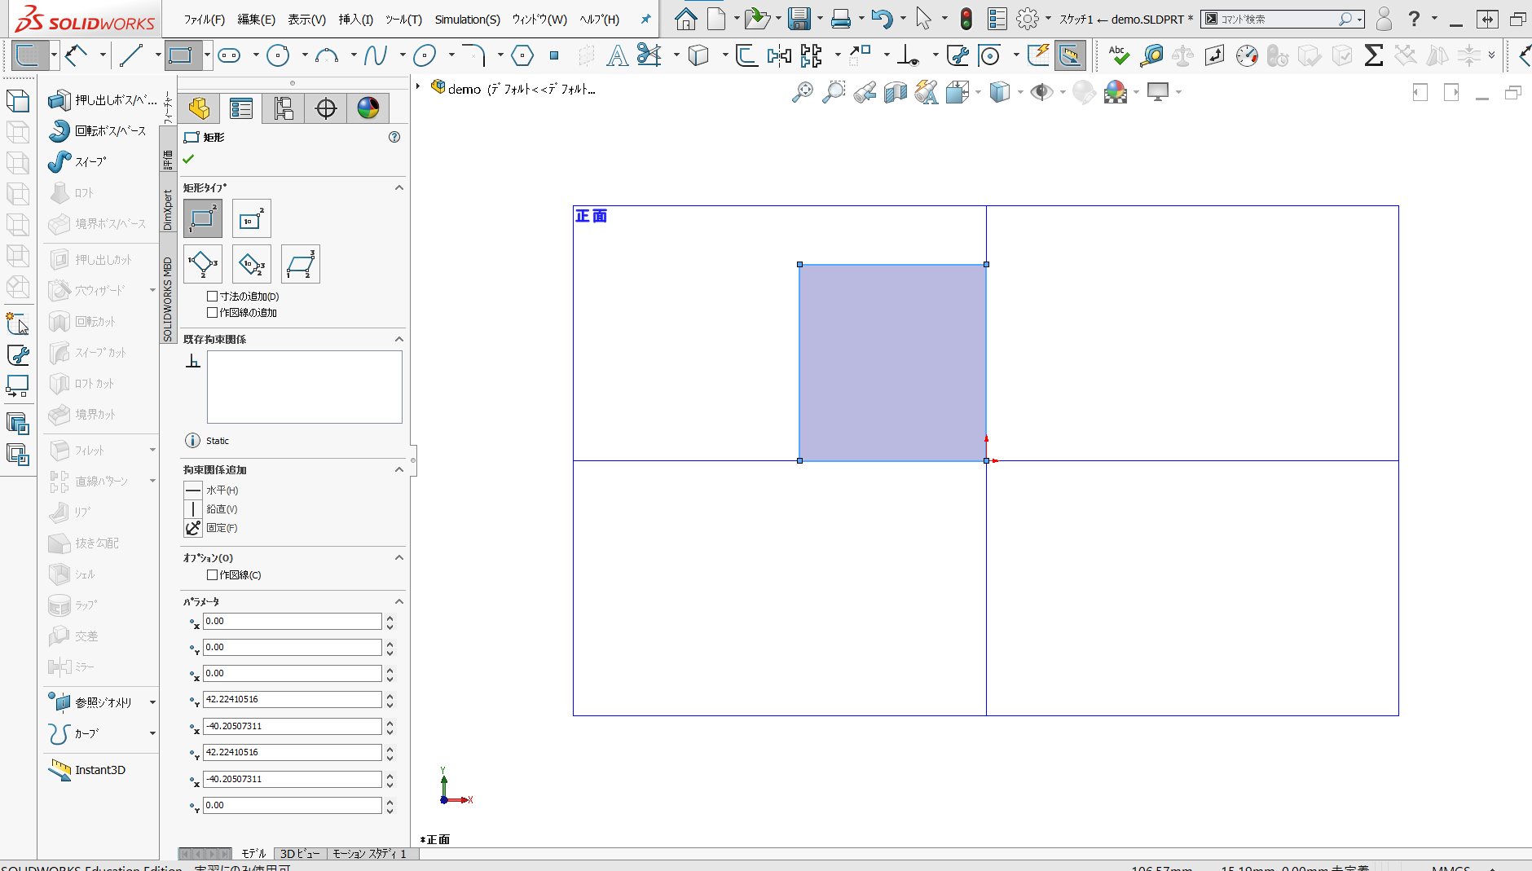Open the 挿入(I) menu
This screenshot has height=871, width=1532.
coord(356,20)
